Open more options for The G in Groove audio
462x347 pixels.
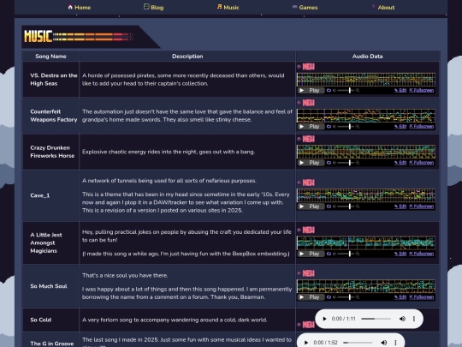tap(395, 343)
